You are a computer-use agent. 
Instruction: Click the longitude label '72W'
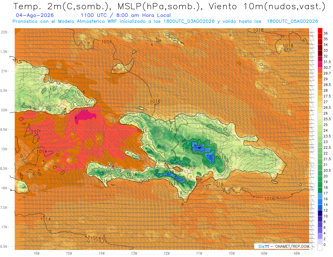[167, 253]
